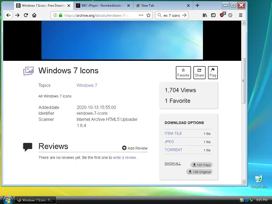Image resolution: width=272 pixels, height=204 pixels.
Task: Click the '1,704 Views' text
Action: pos(180,90)
